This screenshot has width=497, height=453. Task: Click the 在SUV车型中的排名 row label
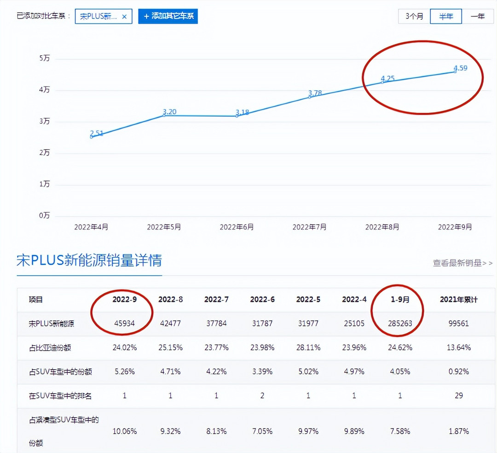pyautogui.click(x=60, y=395)
